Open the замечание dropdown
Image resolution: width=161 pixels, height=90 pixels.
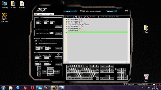(112, 11)
